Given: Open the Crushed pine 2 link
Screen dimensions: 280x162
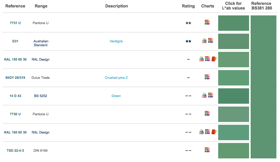Looking at the screenshot, I should click(x=116, y=78).
